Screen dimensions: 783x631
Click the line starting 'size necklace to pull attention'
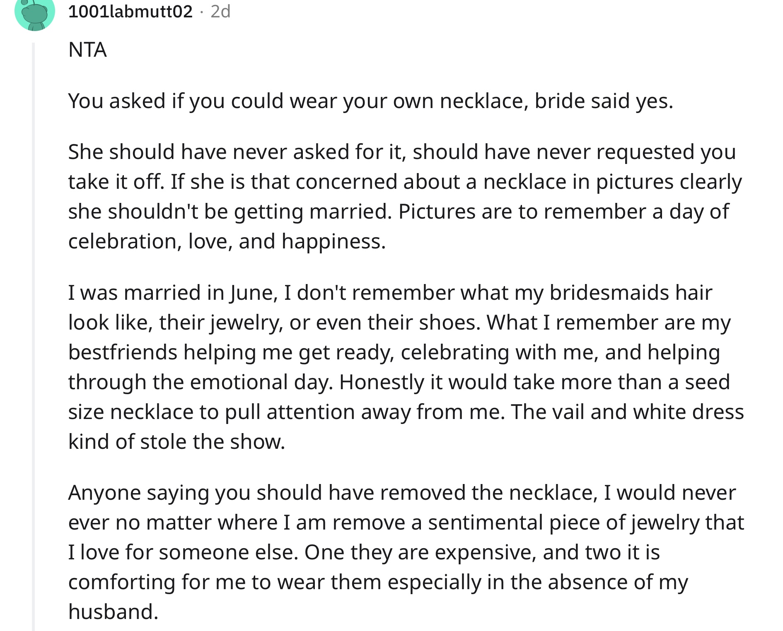tap(406, 412)
